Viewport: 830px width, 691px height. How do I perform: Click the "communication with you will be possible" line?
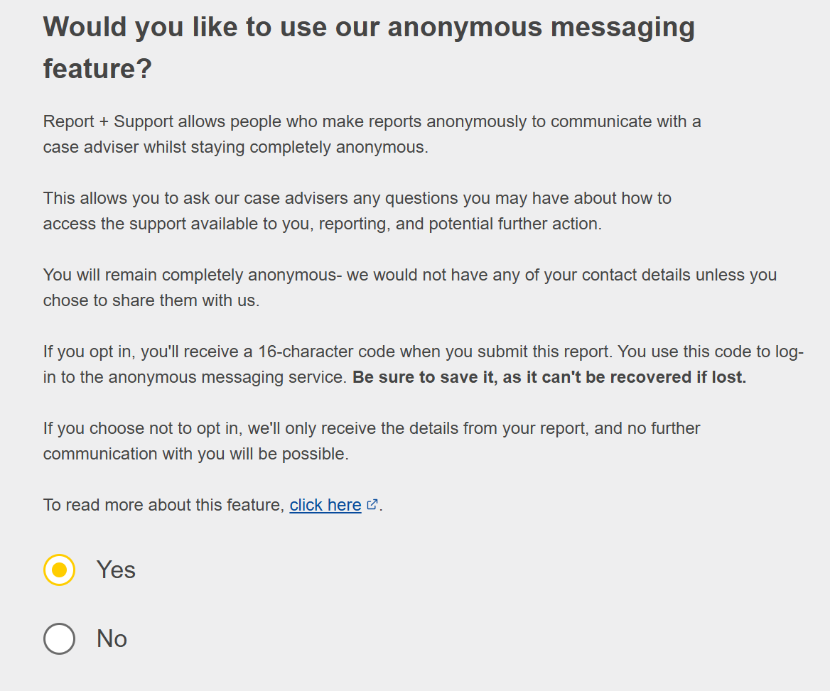[x=195, y=454]
